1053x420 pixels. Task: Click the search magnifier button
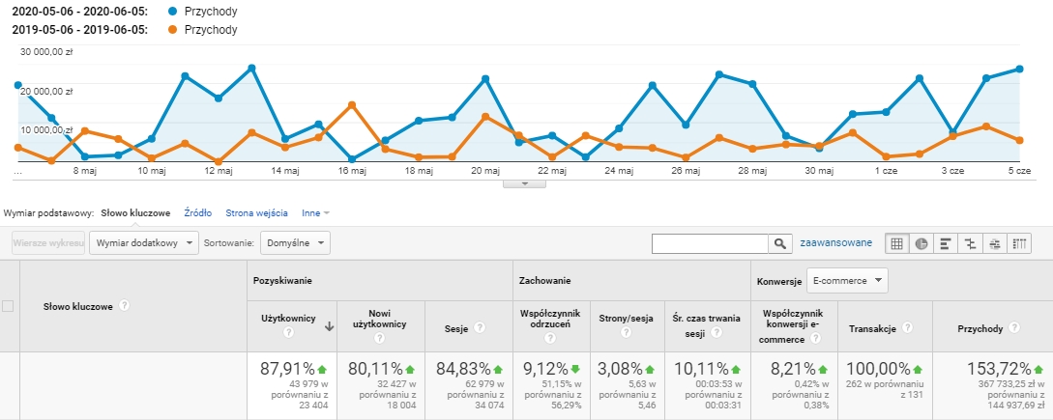pos(779,243)
